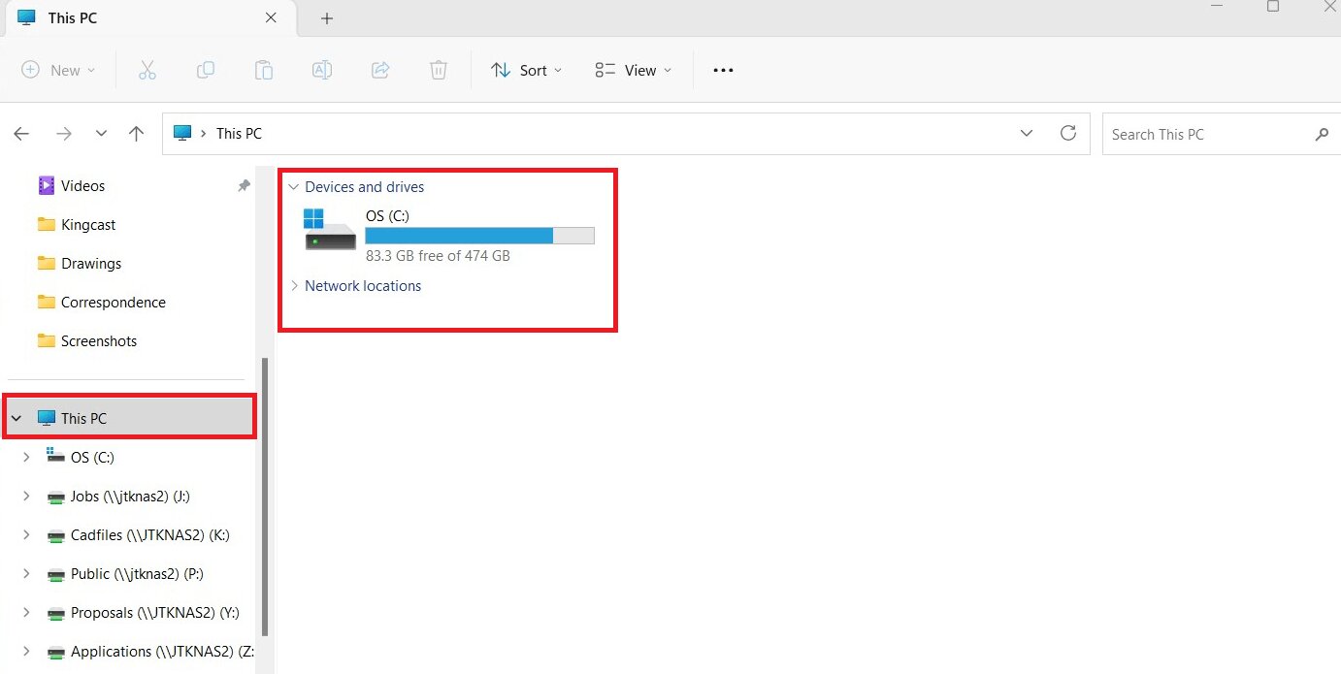Refresh the current folder view
The width and height of the screenshot is (1341, 674).
coord(1068,133)
